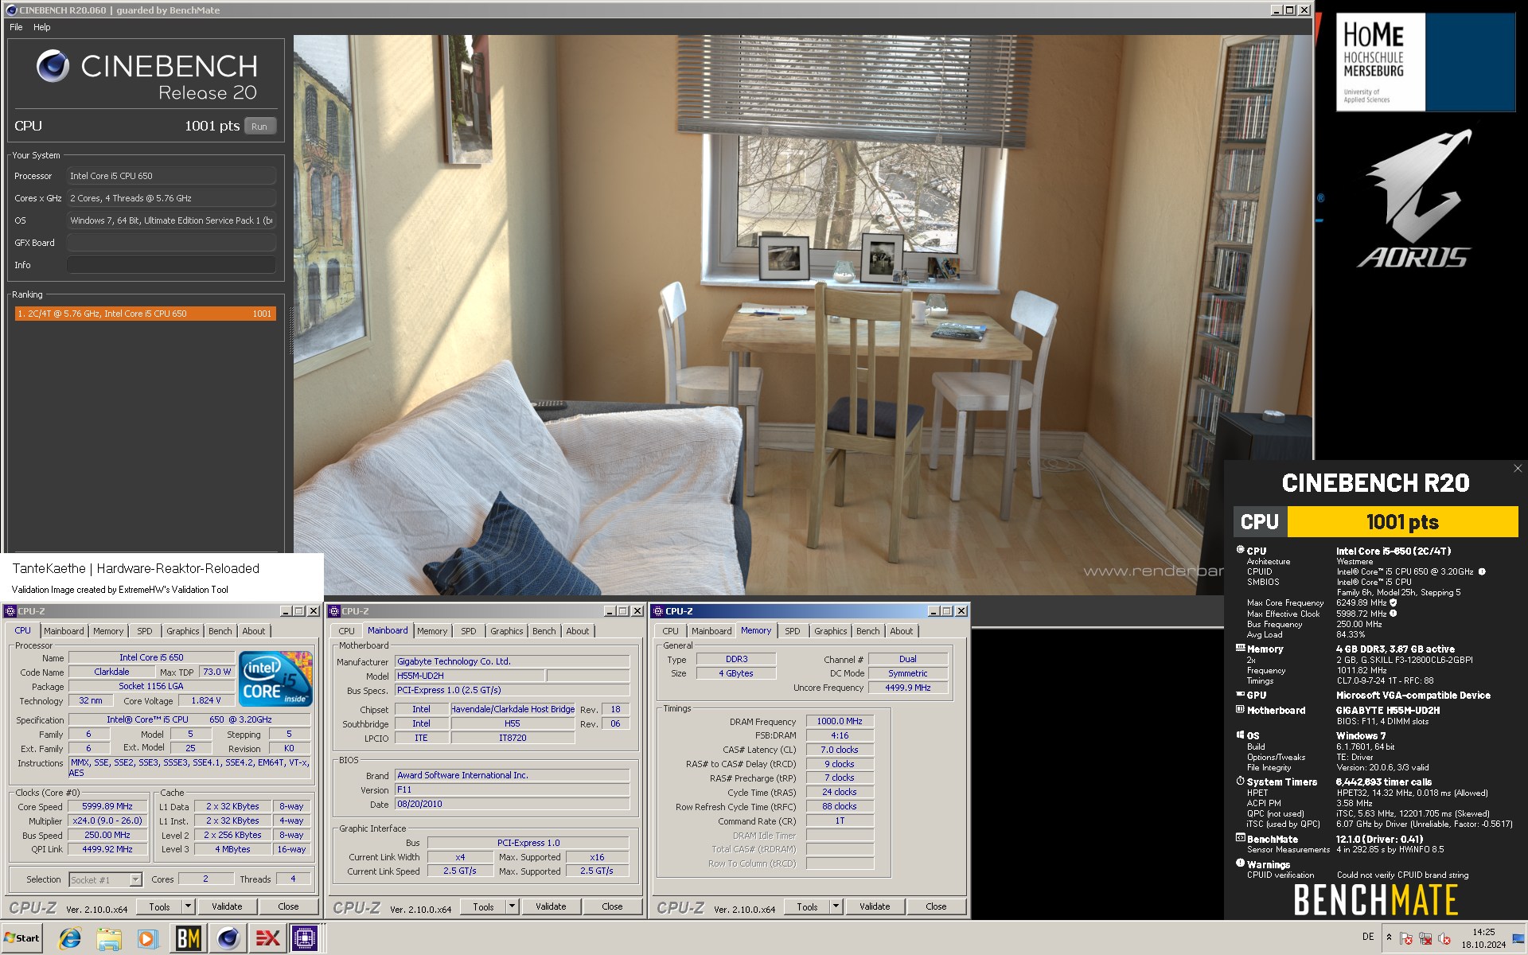Viewport: 1528px width, 955px height.
Task: Click the OS Windows-logo icon in BenchMate panel
Action: point(1240,735)
